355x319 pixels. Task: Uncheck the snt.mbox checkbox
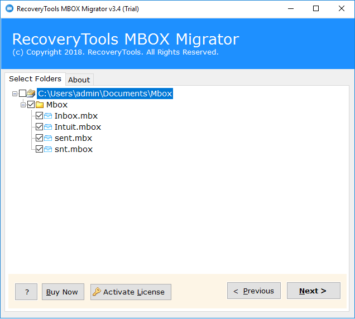40,149
